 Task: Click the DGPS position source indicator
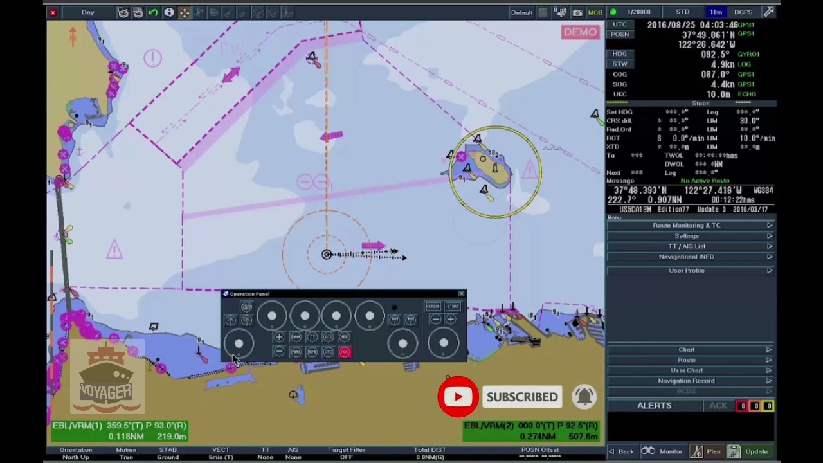[x=743, y=12]
